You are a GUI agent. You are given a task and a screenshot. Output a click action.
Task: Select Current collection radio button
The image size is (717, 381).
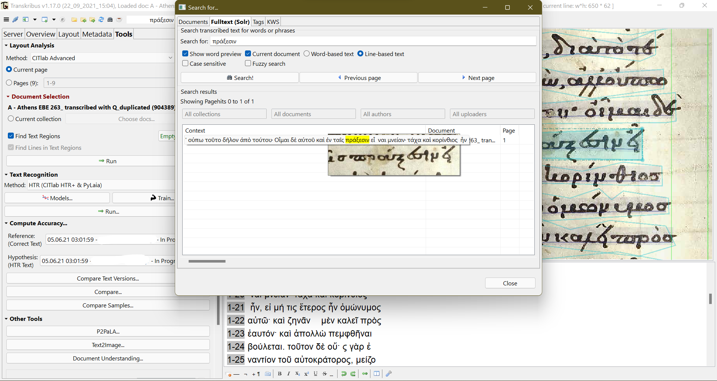pos(11,119)
